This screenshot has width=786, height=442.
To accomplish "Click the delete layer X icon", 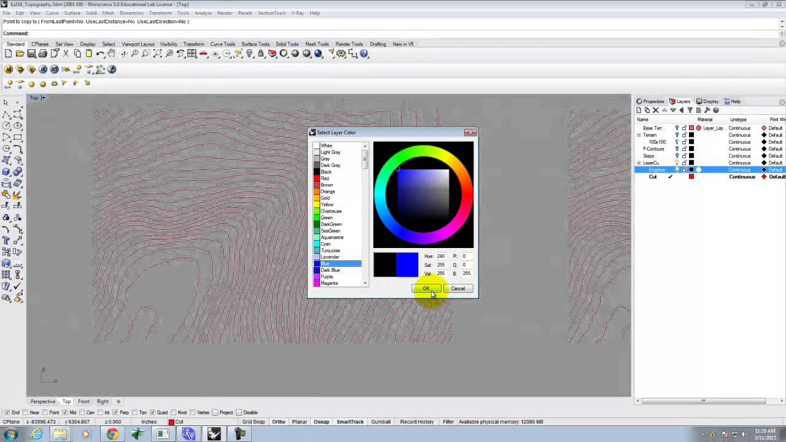I will click(x=655, y=110).
